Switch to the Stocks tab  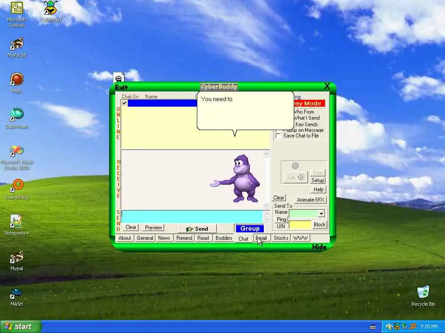(281, 238)
